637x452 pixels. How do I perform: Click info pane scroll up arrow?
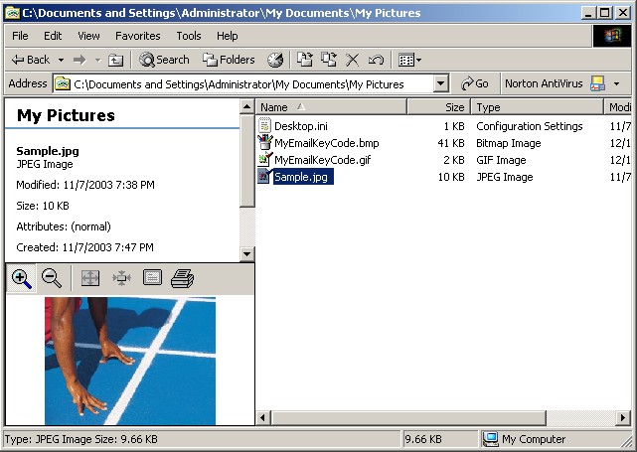247,107
